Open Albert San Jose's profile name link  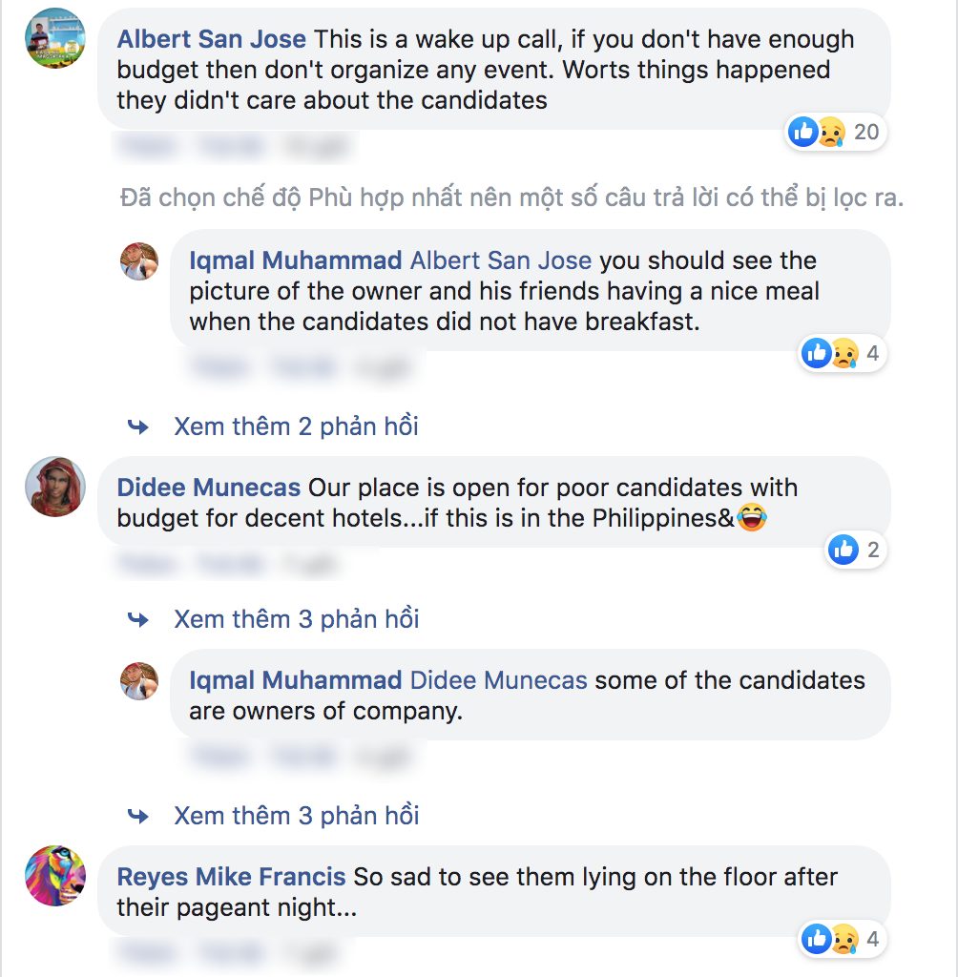pyautogui.click(x=211, y=40)
